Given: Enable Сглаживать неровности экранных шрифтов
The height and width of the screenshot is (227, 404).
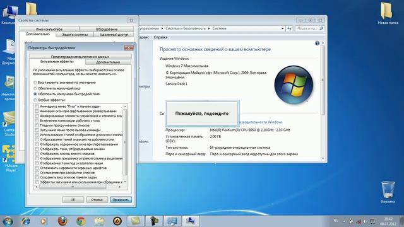Looking at the screenshot, I should point(37,168).
